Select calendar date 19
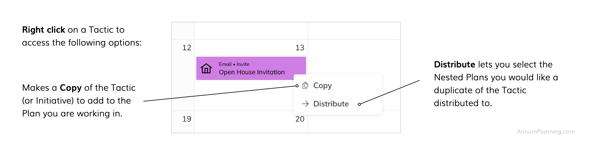Viewport: 600px width, 157px height. click(187, 119)
